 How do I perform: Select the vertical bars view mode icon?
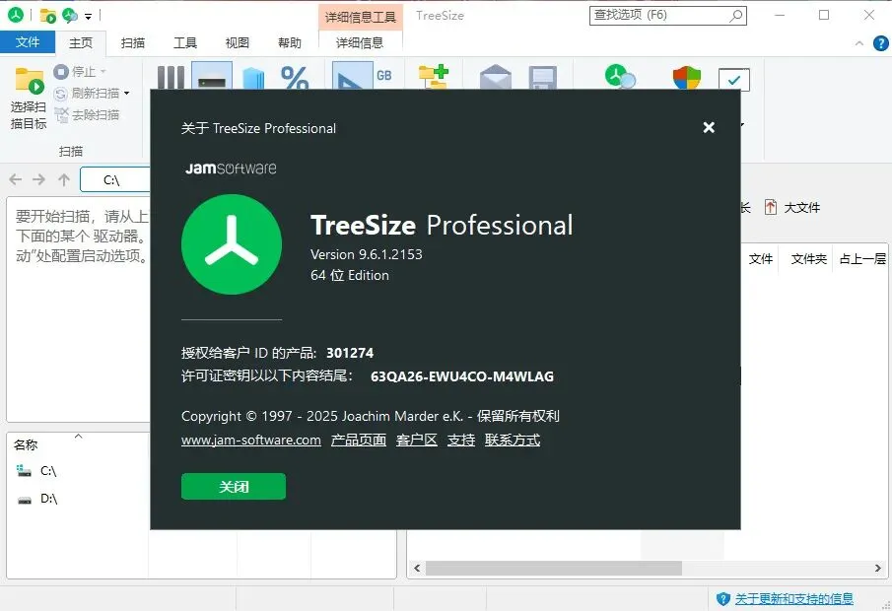(171, 77)
